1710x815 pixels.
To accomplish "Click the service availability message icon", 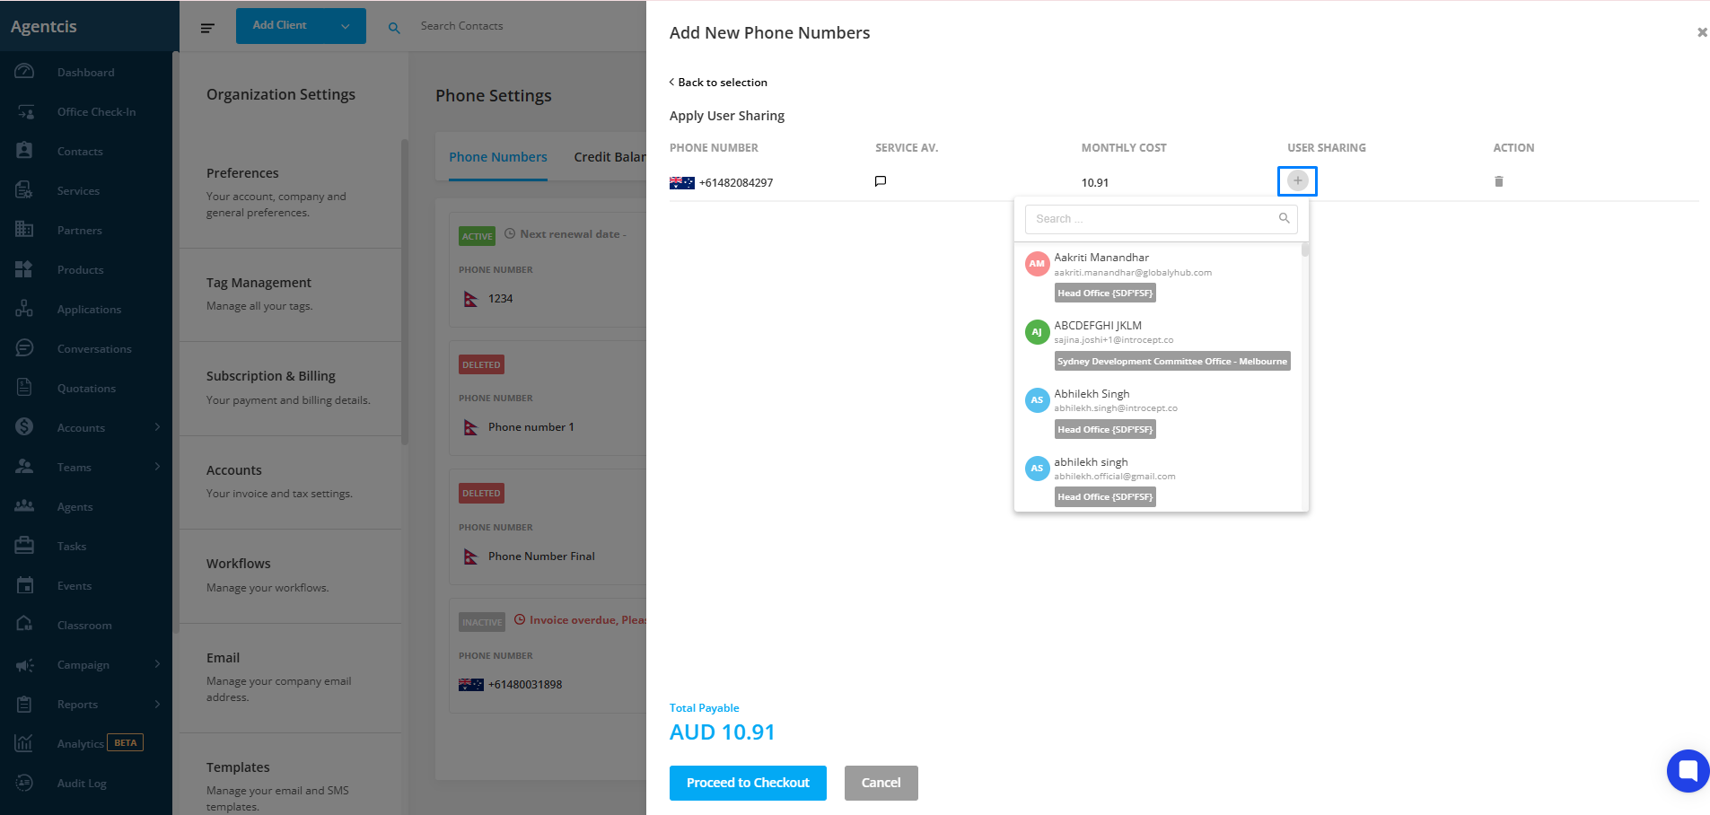I will (881, 181).
